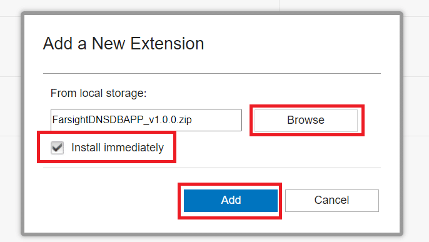Confirm the extension upload with Add
This screenshot has width=429, height=242.
pos(231,201)
